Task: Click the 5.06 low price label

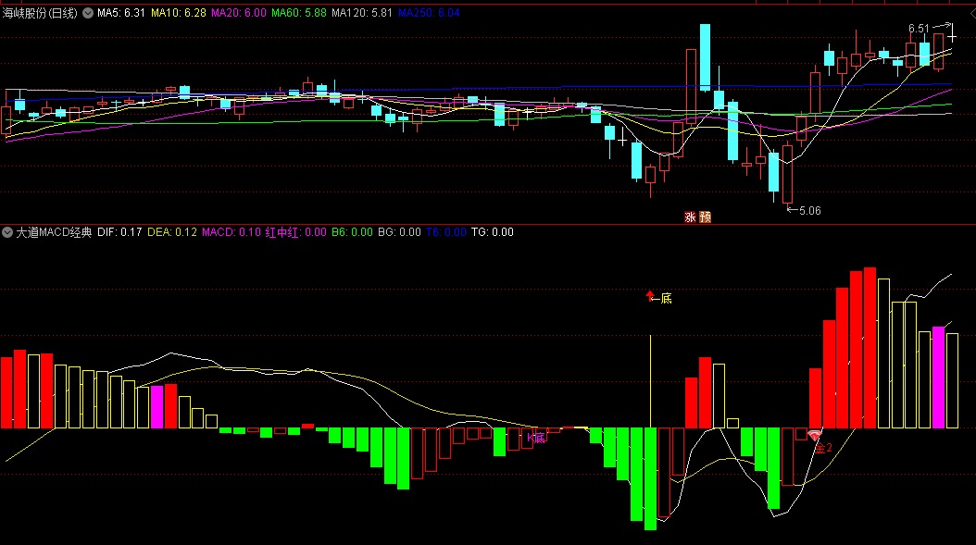Action: (x=810, y=211)
